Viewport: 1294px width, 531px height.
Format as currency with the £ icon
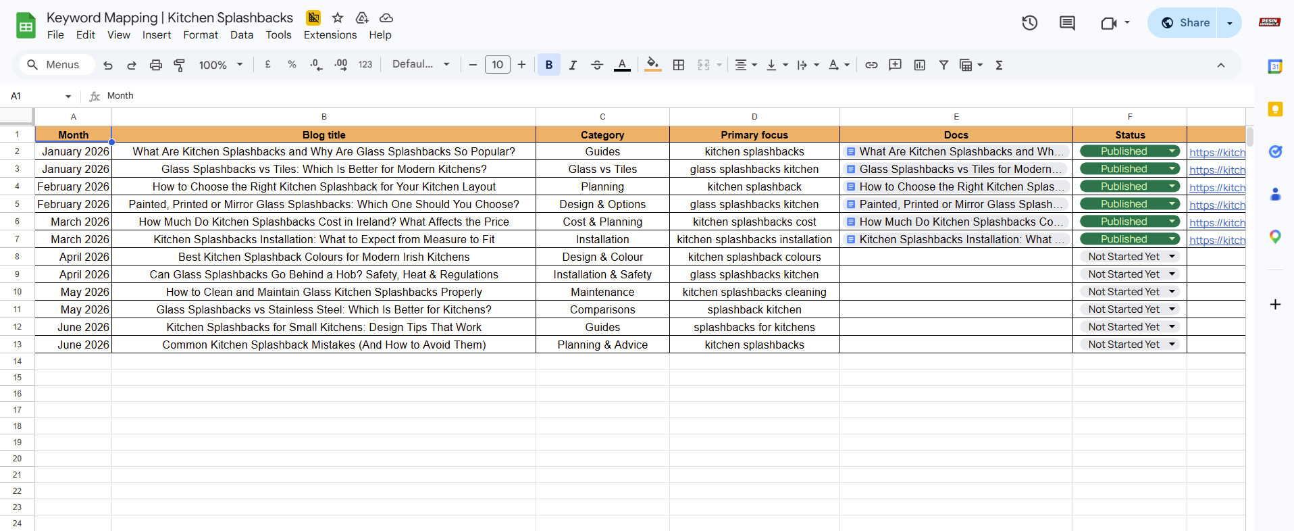tap(268, 64)
